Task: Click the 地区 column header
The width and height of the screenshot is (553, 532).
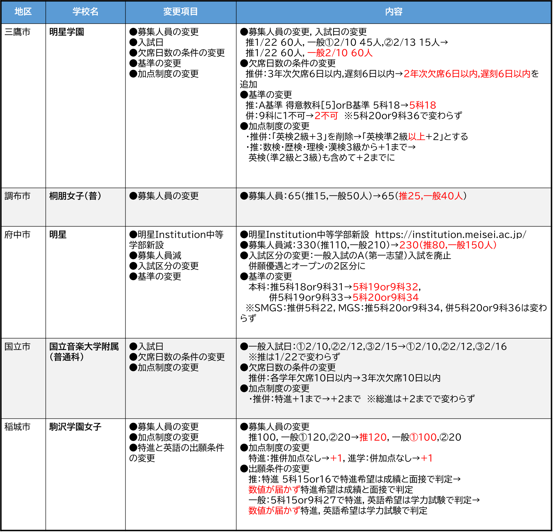Action: pyautogui.click(x=23, y=12)
